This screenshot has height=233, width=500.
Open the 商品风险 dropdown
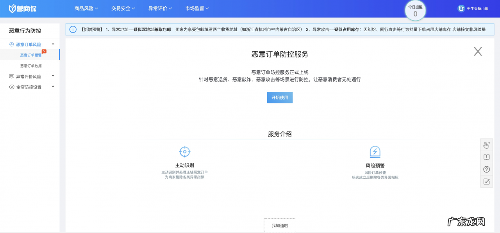click(85, 8)
